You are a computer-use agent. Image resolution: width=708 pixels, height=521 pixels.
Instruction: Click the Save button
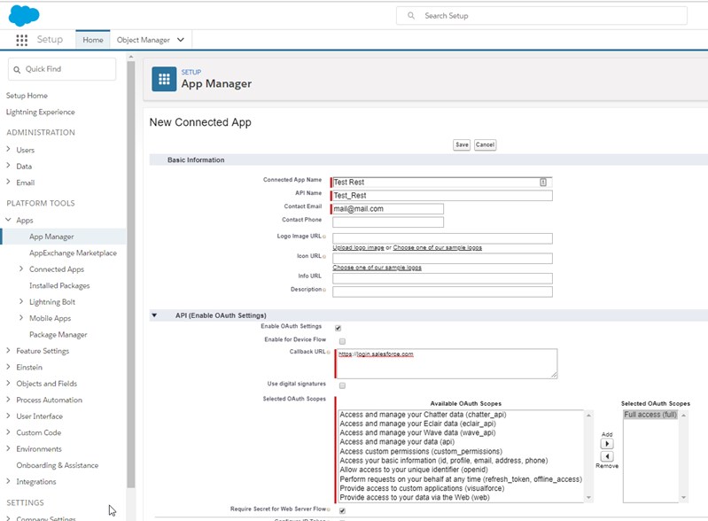(x=462, y=144)
